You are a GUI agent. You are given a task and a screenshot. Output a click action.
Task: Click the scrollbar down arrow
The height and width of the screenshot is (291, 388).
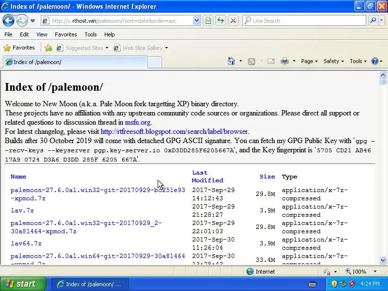pyautogui.click(x=383, y=260)
